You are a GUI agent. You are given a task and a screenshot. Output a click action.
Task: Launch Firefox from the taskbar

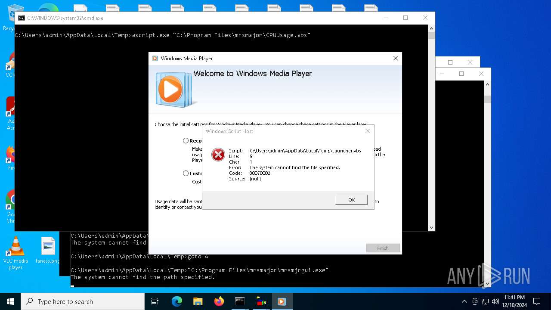(219, 301)
